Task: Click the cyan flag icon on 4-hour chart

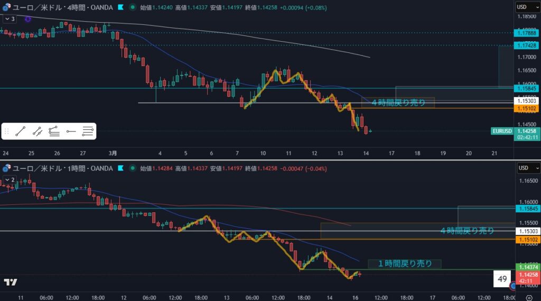Action: pos(121,7)
